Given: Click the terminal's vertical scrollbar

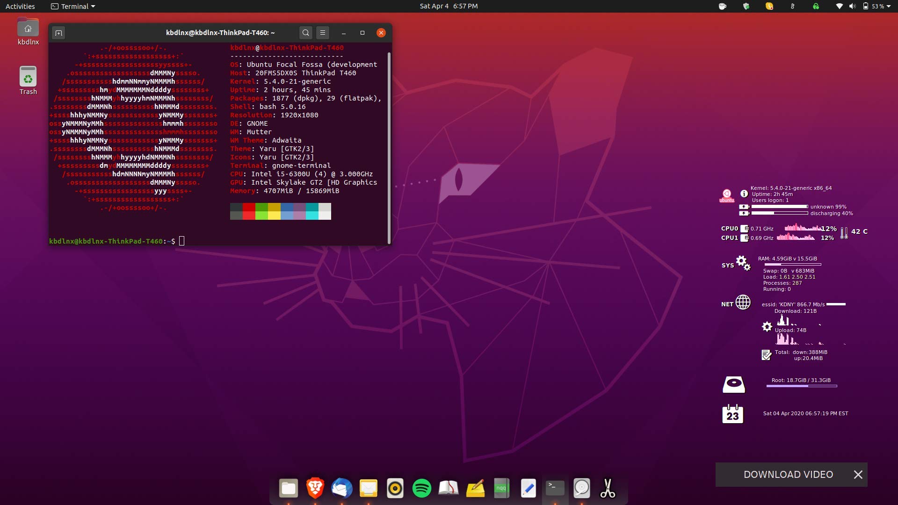Looking at the screenshot, I should pos(389,148).
